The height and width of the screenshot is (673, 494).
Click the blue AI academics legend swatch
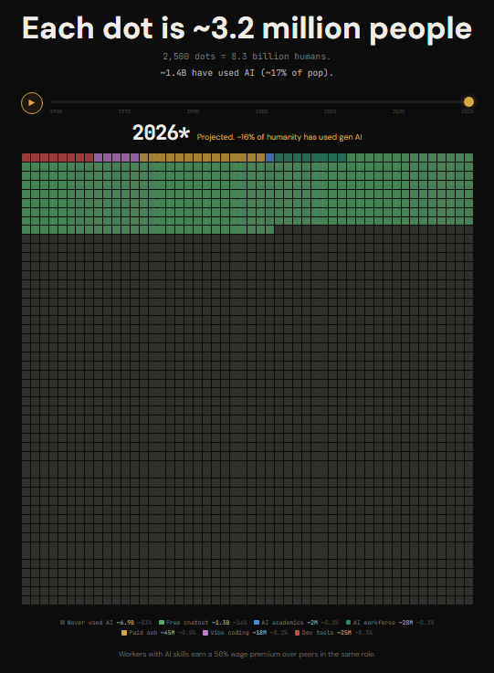click(257, 623)
